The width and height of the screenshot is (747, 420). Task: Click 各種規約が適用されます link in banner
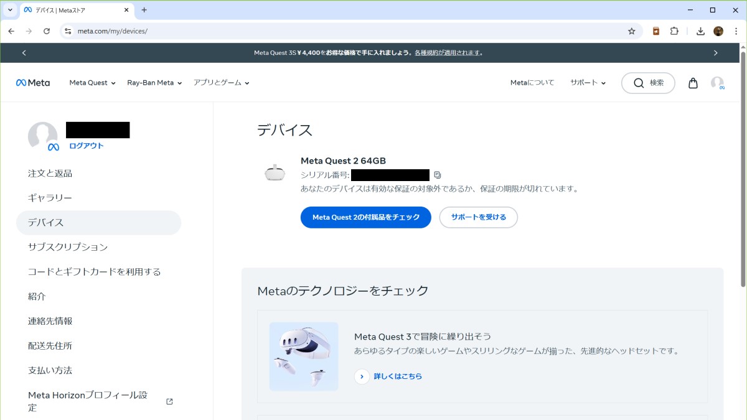click(x=447, y=53)
